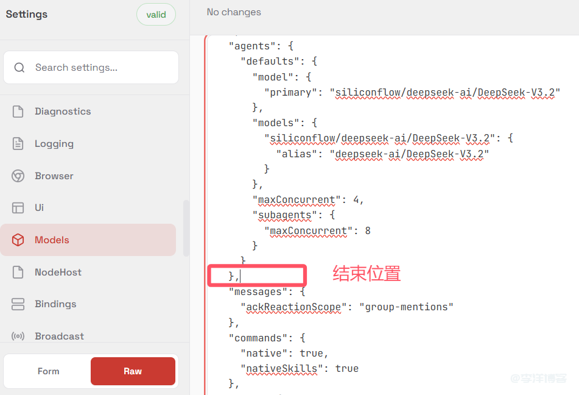Click the valid status badge
The width and height of the screenshot is (579, 395).
click(156, 14)
